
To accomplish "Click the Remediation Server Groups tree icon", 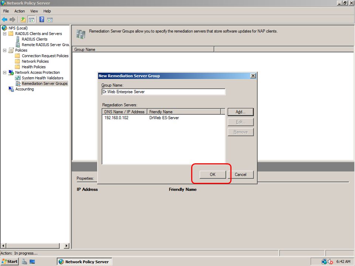I will (18, 83).
